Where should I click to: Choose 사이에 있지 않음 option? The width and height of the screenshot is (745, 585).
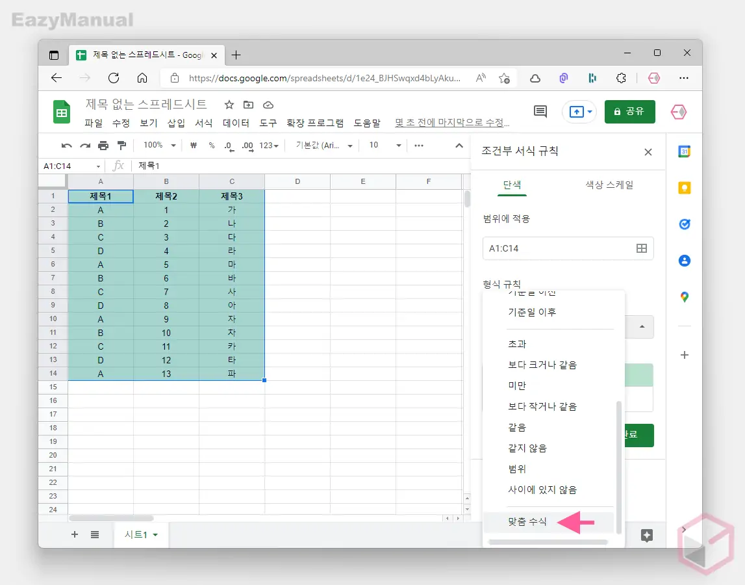(x=542, y=490)
